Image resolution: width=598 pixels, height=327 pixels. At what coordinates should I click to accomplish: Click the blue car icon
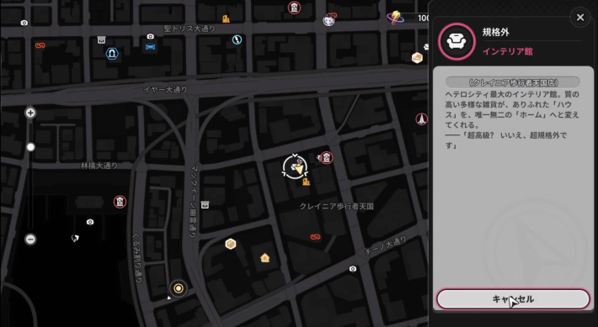150,47
